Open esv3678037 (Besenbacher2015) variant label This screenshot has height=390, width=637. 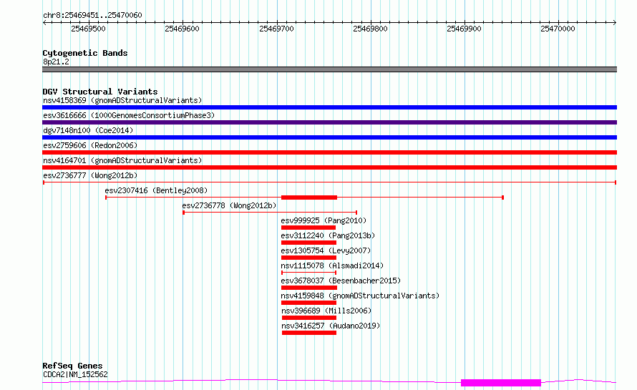coord(341,281)
